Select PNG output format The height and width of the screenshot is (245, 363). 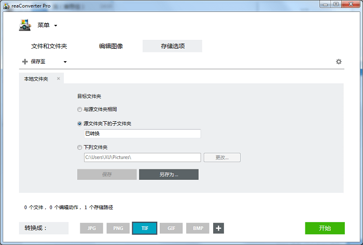[118, 228]
